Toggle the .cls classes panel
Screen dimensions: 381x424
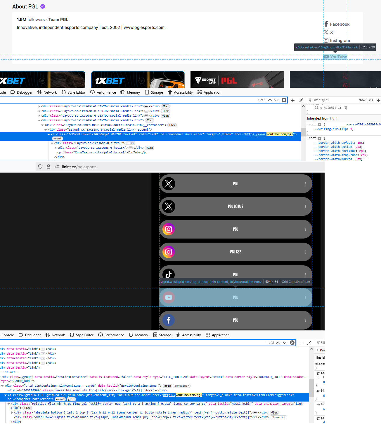pyautogui.click(x=370, y=100)
